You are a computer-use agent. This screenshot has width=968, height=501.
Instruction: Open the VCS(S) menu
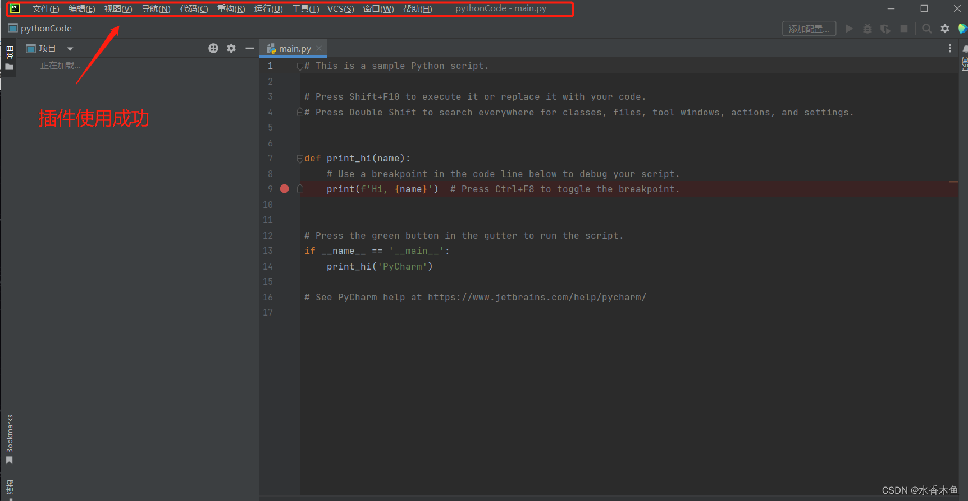[340, 9]
